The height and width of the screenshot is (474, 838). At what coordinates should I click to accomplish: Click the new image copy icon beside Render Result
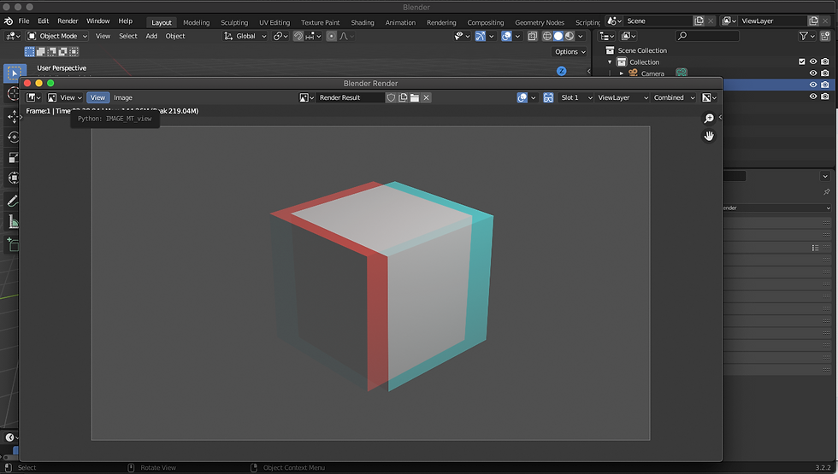[403, 97]
